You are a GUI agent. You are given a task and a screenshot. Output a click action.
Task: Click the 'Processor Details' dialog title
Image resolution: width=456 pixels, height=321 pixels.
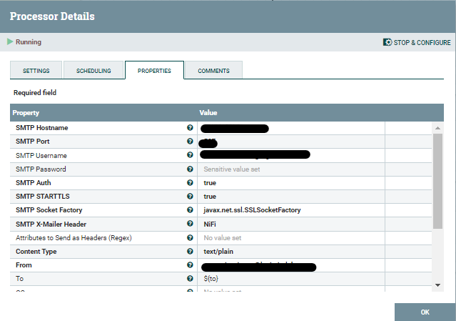point(52,16)
